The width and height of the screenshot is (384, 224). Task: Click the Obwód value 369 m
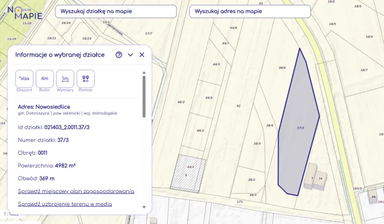point(47,179)
